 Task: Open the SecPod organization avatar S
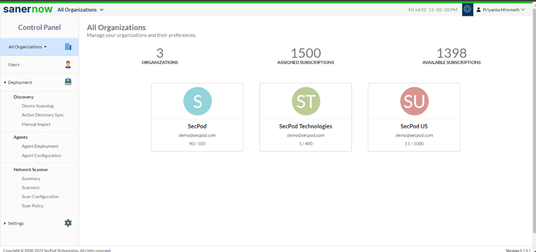point(197,101)
